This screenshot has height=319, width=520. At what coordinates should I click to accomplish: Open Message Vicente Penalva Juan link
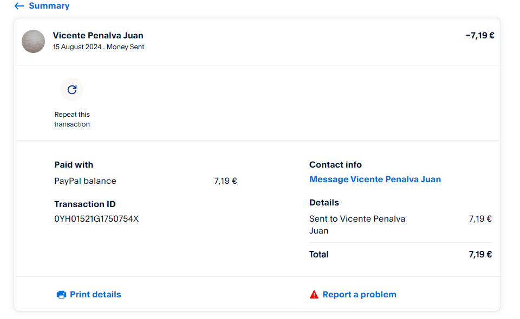click(375, 180)
